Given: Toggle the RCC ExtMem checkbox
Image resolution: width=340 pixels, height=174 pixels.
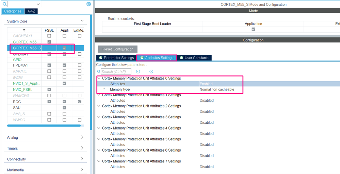Looking at the screenshot, I should [80, 102].
